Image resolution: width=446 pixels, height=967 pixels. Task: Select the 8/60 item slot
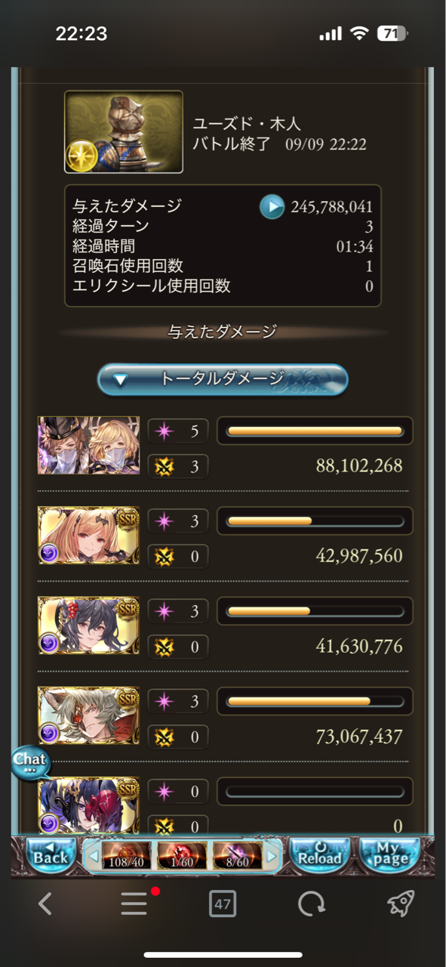pos(237,856)
